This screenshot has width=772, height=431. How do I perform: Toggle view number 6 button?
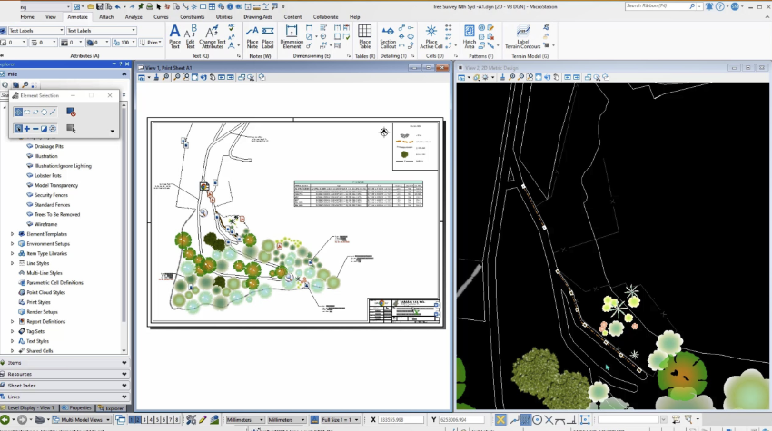tap(164, 420)
